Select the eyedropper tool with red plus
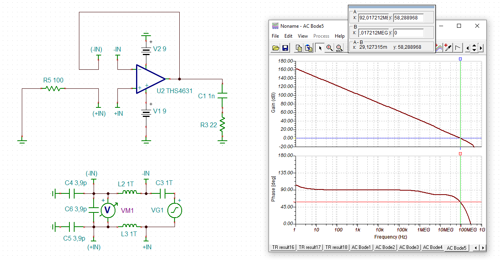This screenshot has width=503, height=260. pyautogui.click(x=448, y=48)
